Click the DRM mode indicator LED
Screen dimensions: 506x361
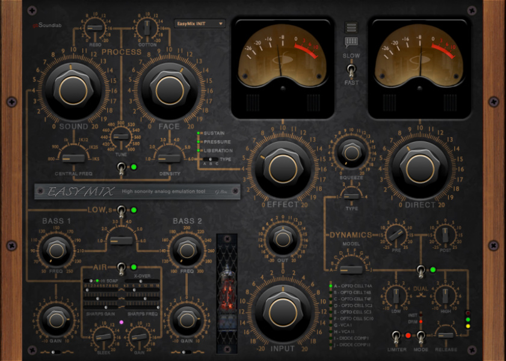click(421, 322)
